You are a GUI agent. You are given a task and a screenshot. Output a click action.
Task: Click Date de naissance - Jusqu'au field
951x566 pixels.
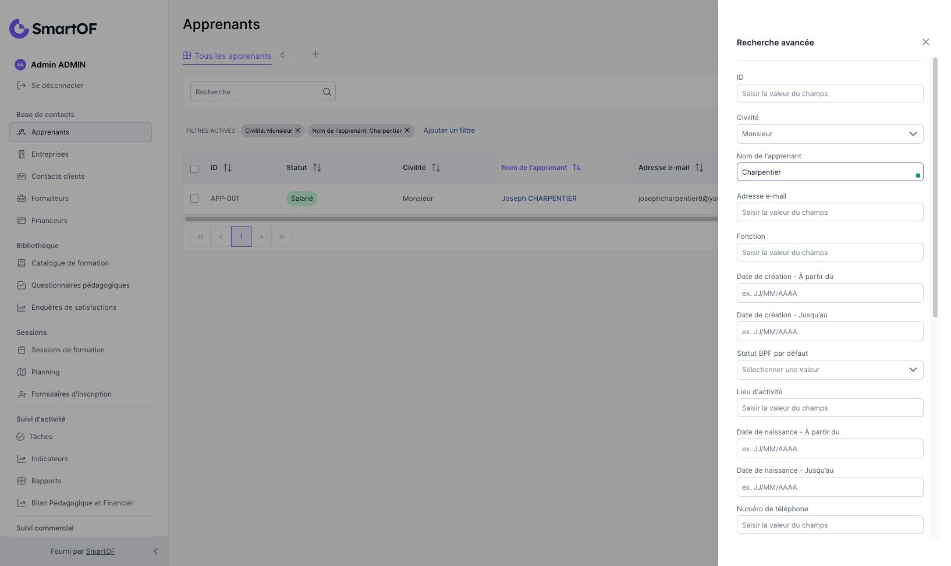point(830,487)
